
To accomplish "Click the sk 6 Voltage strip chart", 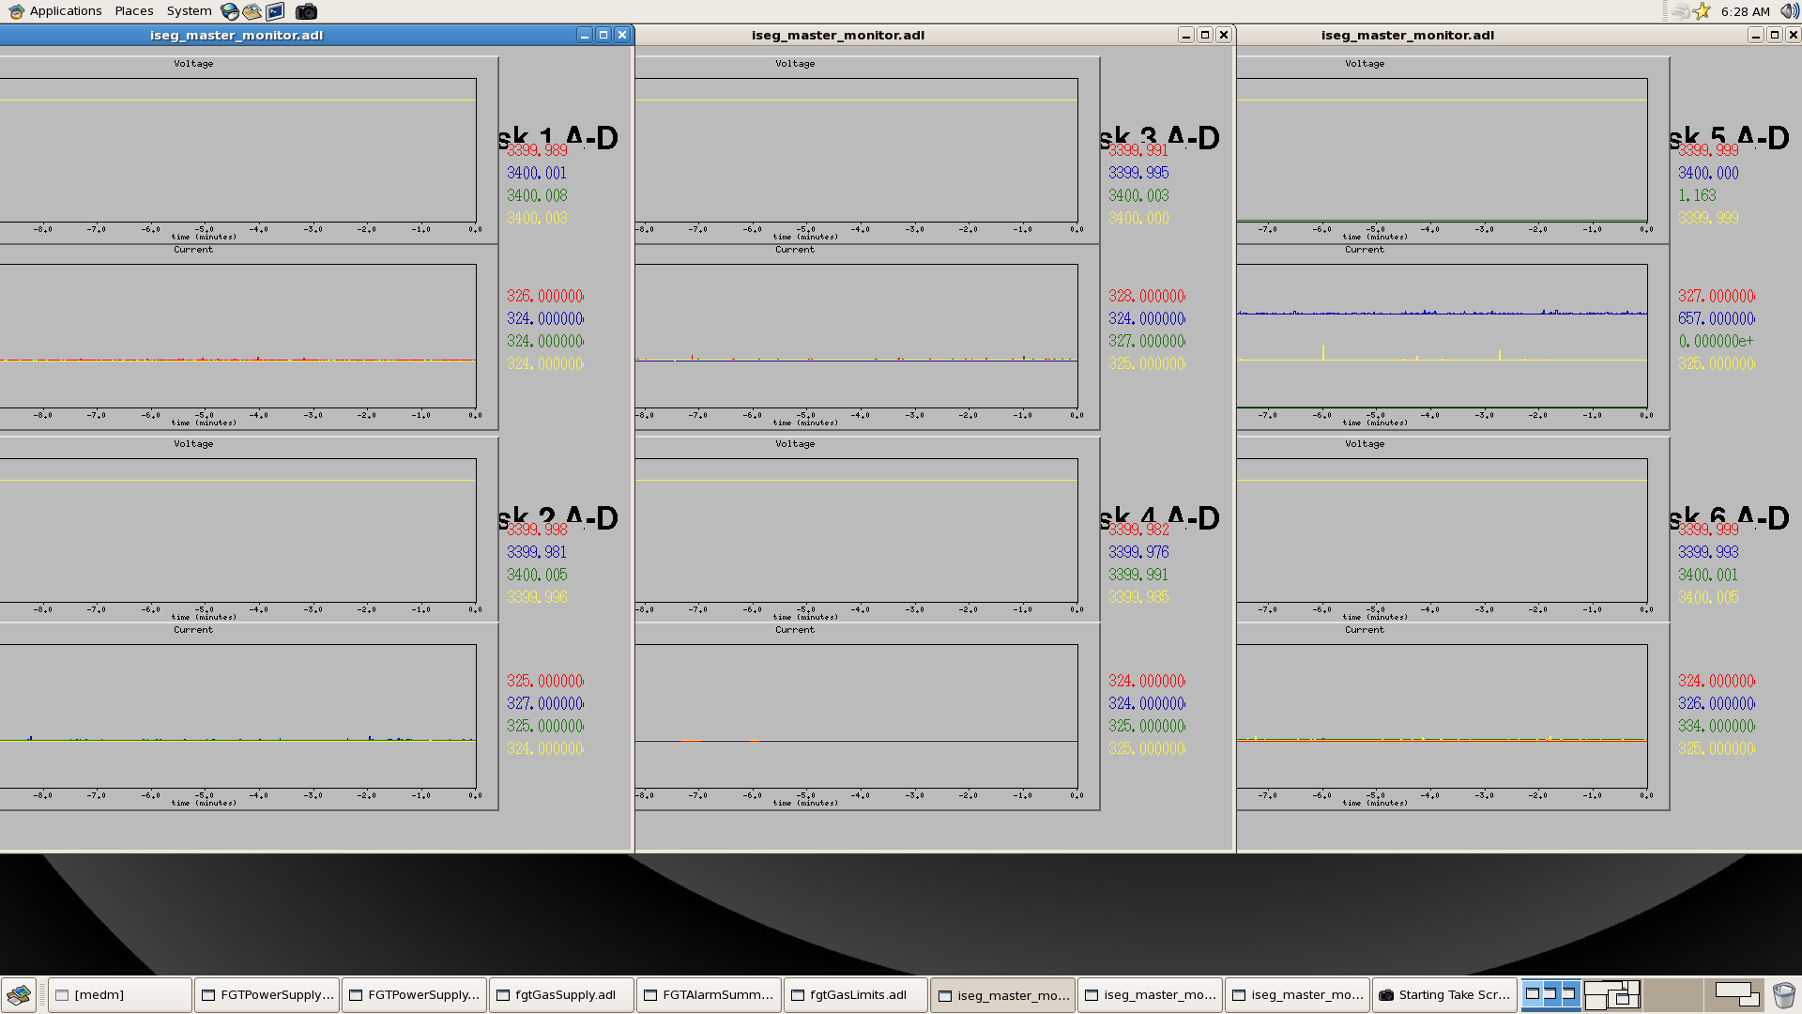I will [x=1453, y=530].
